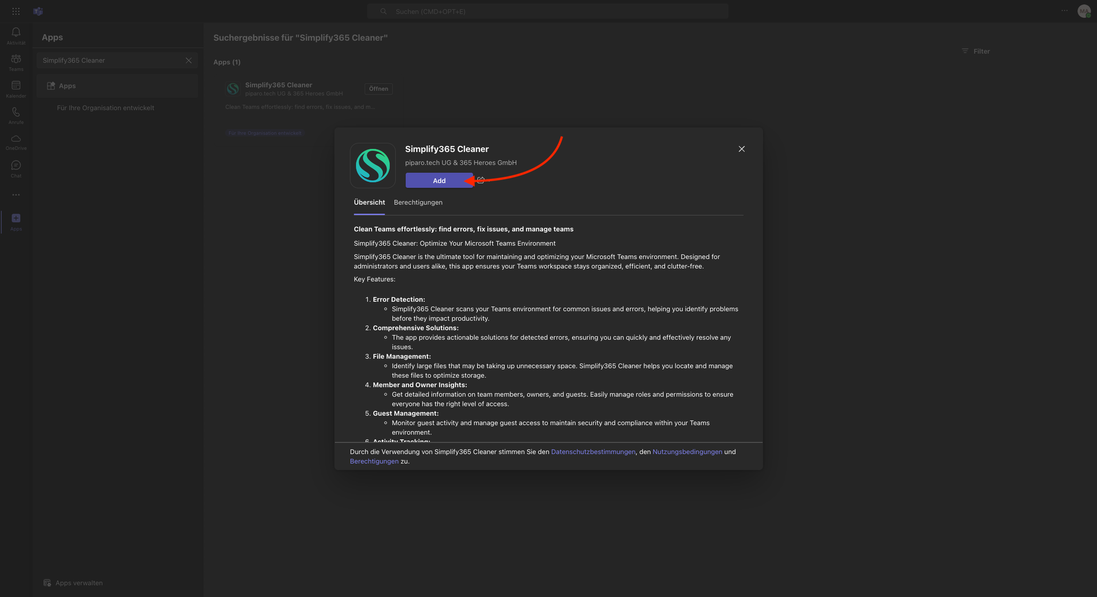
Task: Open Kalender in the sidebar
Action: 16,89
